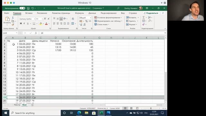Click the Find and Select magnifier icon
Screen dimensions: 206x116
click(149, 21)
